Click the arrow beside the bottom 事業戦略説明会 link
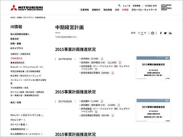The width and height of the screenshot is (183, 137). click(x=27, y=129)
